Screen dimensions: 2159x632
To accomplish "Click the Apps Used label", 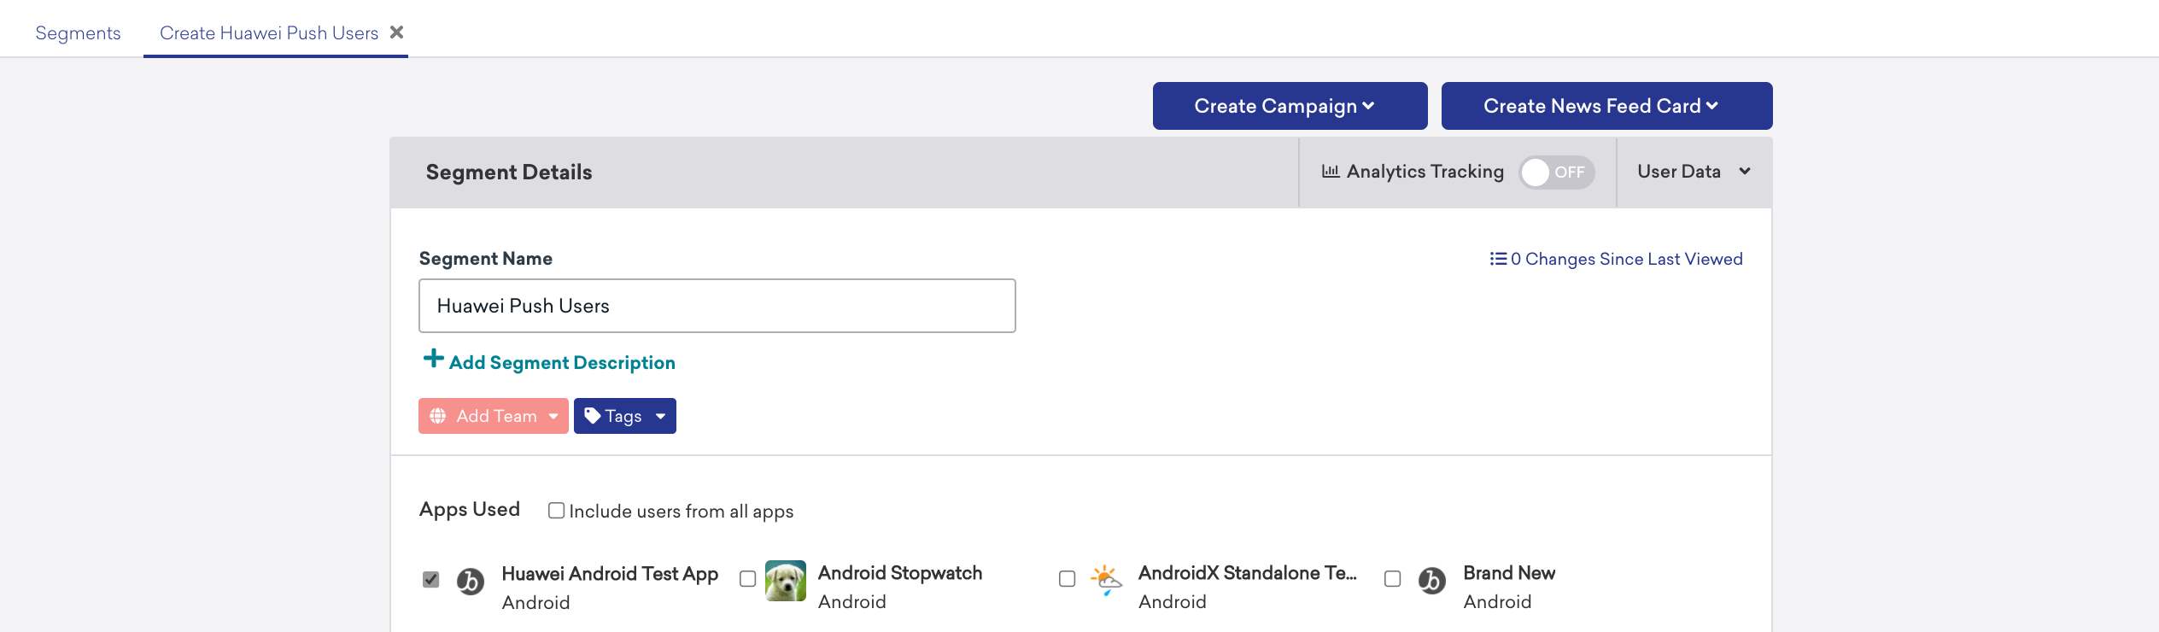I will coord(470,509).
